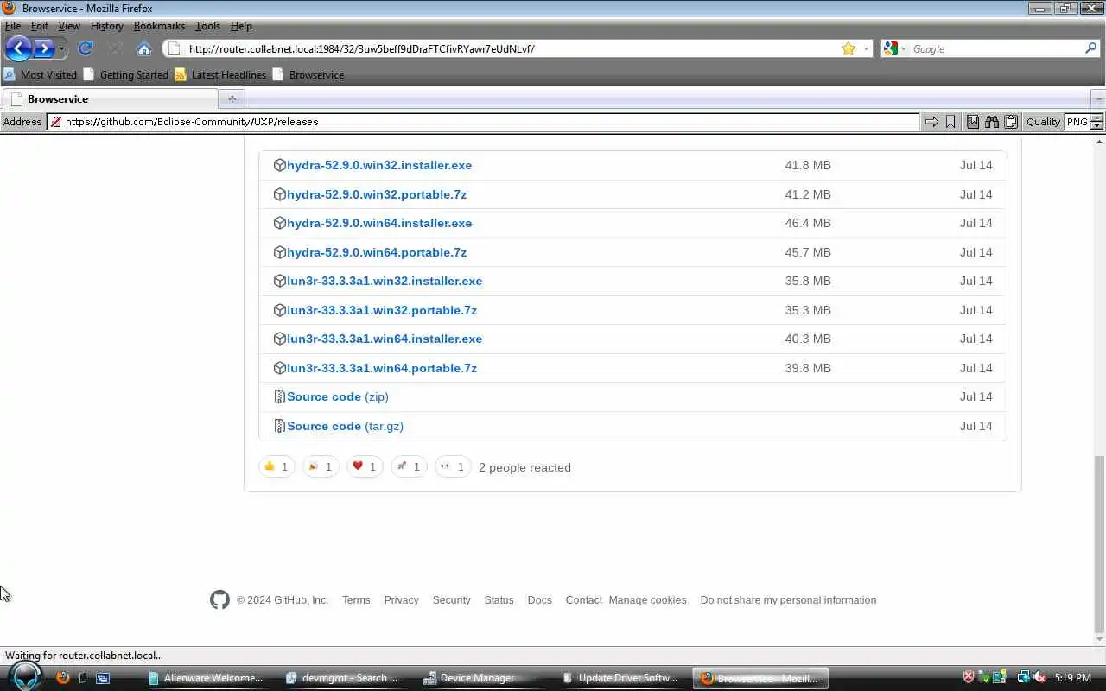Click the page vertical scrollbar thumb

pos(1099,543)
